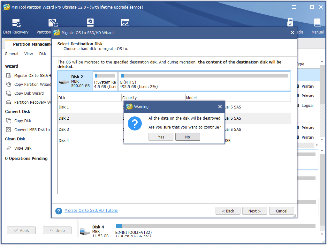Select Disk 2 row in destination list
327x245 pixels.
(x=174, y=118)
